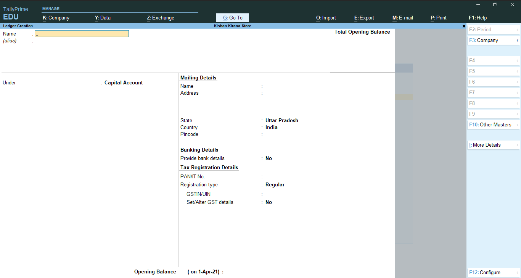
Task: Select the Under group value Capital Account
Action: click(x=124, y=83)
